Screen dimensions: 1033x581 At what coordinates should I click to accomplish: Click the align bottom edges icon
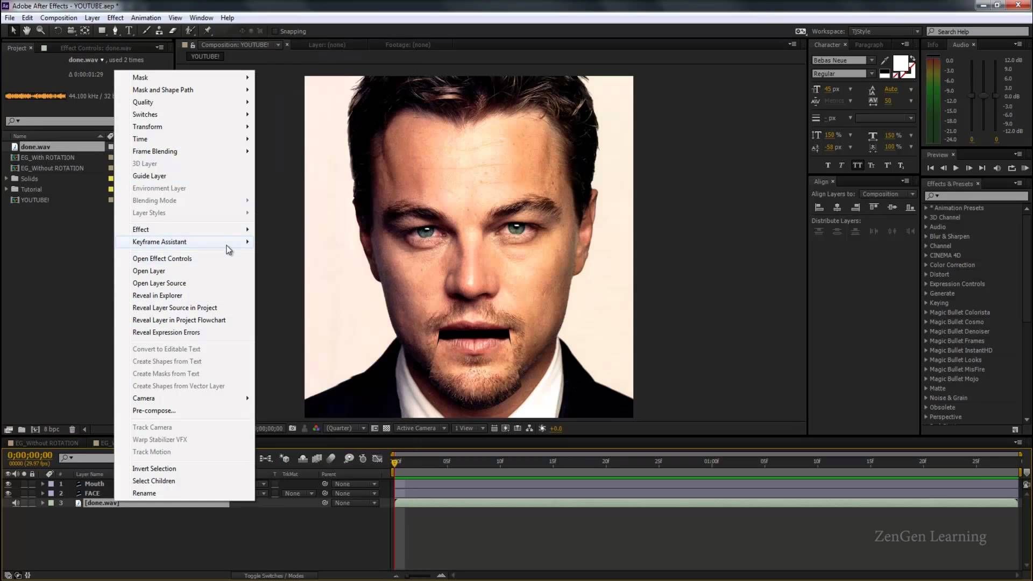(x=910, y=207)
